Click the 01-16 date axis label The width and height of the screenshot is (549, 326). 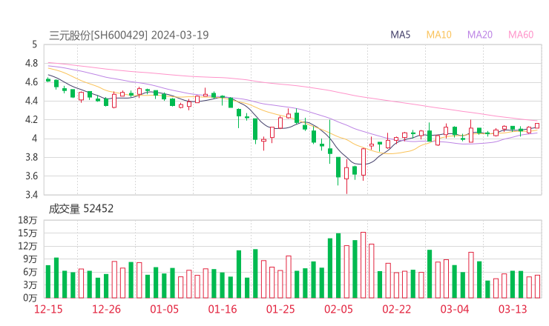pos(223,309)
